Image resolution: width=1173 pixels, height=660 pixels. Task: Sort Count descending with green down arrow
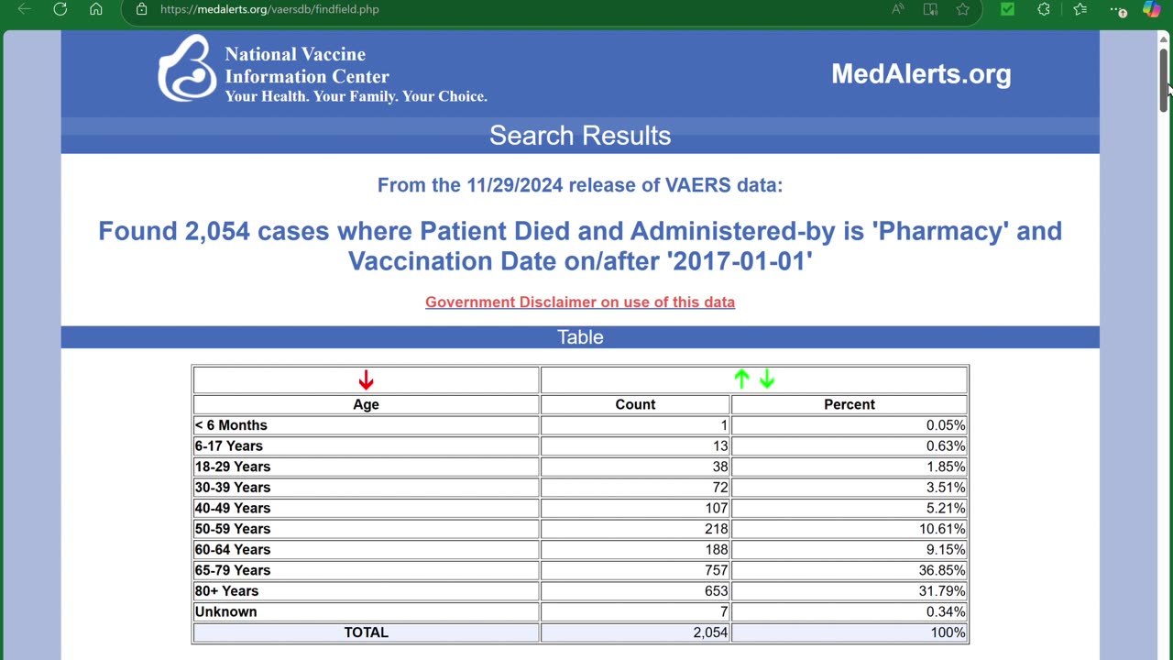(x=767, y=379)
